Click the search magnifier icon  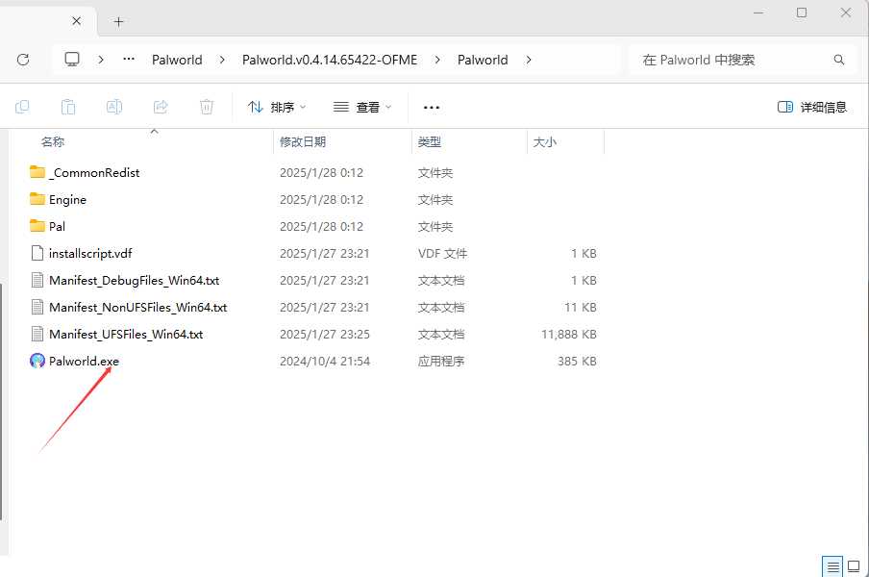pyautogui.click(x=839, y=60)
